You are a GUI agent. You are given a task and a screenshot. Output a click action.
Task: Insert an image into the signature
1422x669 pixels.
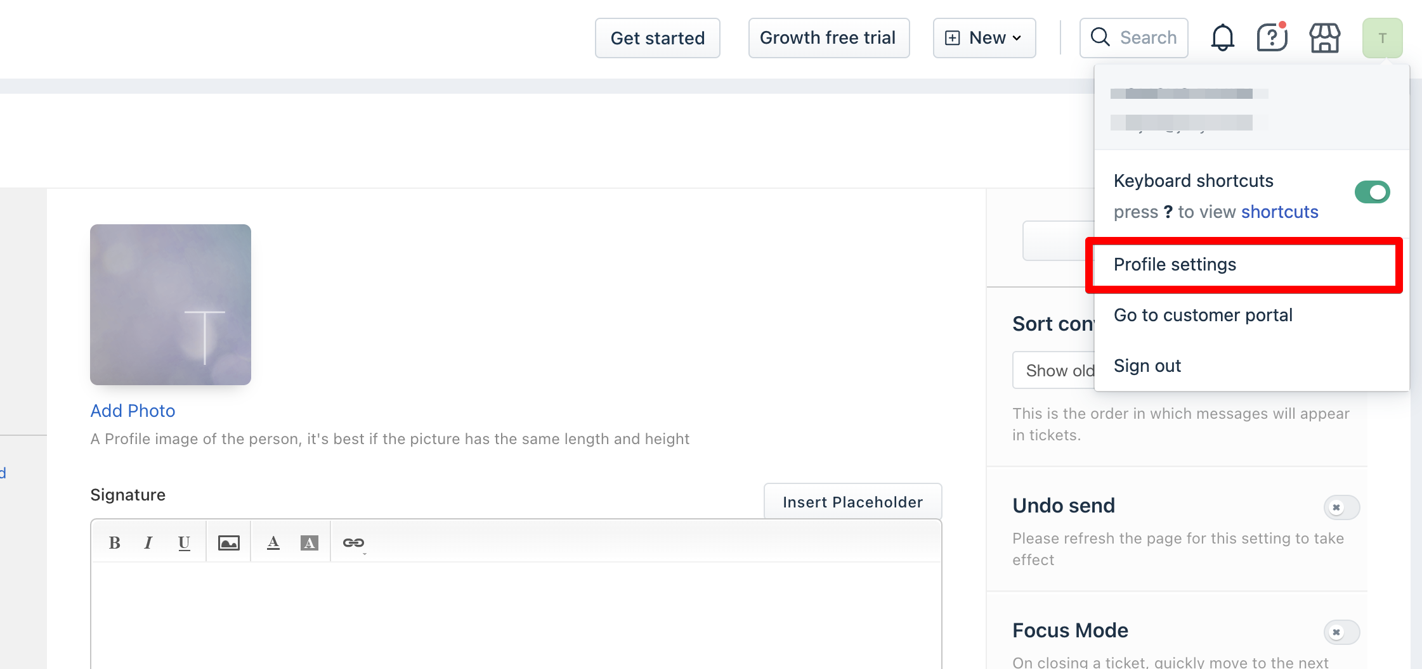click(229, 543)
